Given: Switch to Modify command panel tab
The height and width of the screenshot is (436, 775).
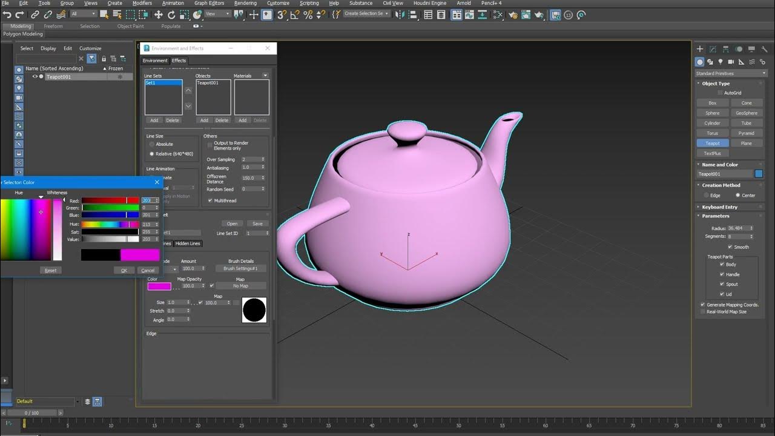Looking at the screenshot, I should [713, 49].
